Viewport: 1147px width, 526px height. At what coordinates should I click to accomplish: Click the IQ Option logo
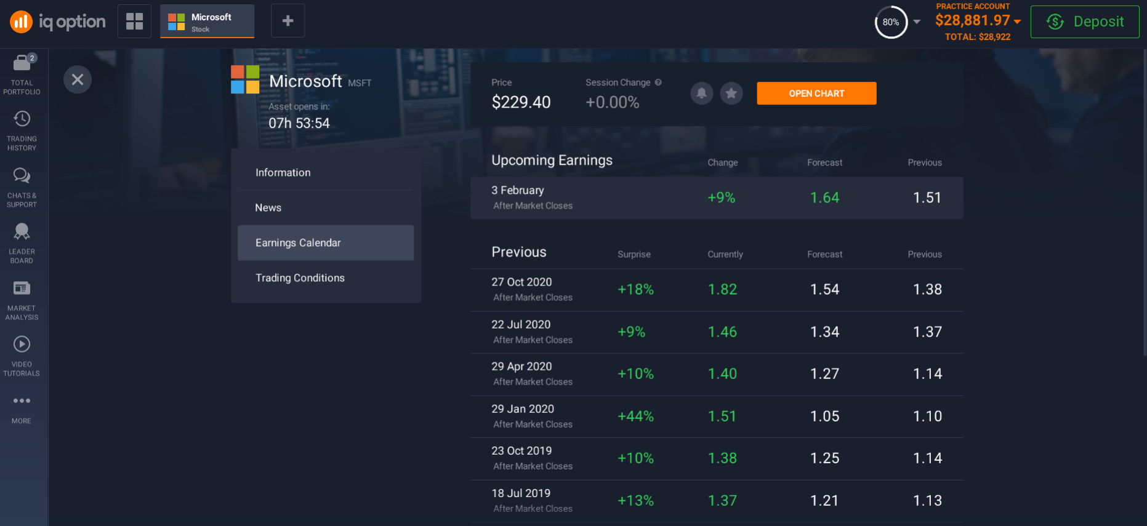pos(57,22)
